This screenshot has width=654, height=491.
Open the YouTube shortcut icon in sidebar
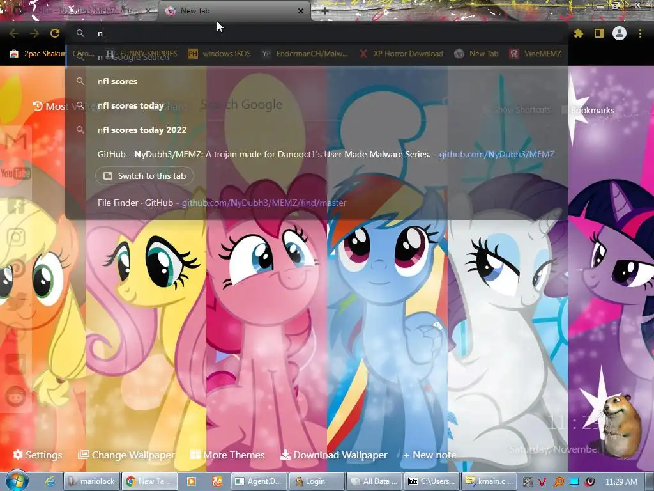pos(16,173)
